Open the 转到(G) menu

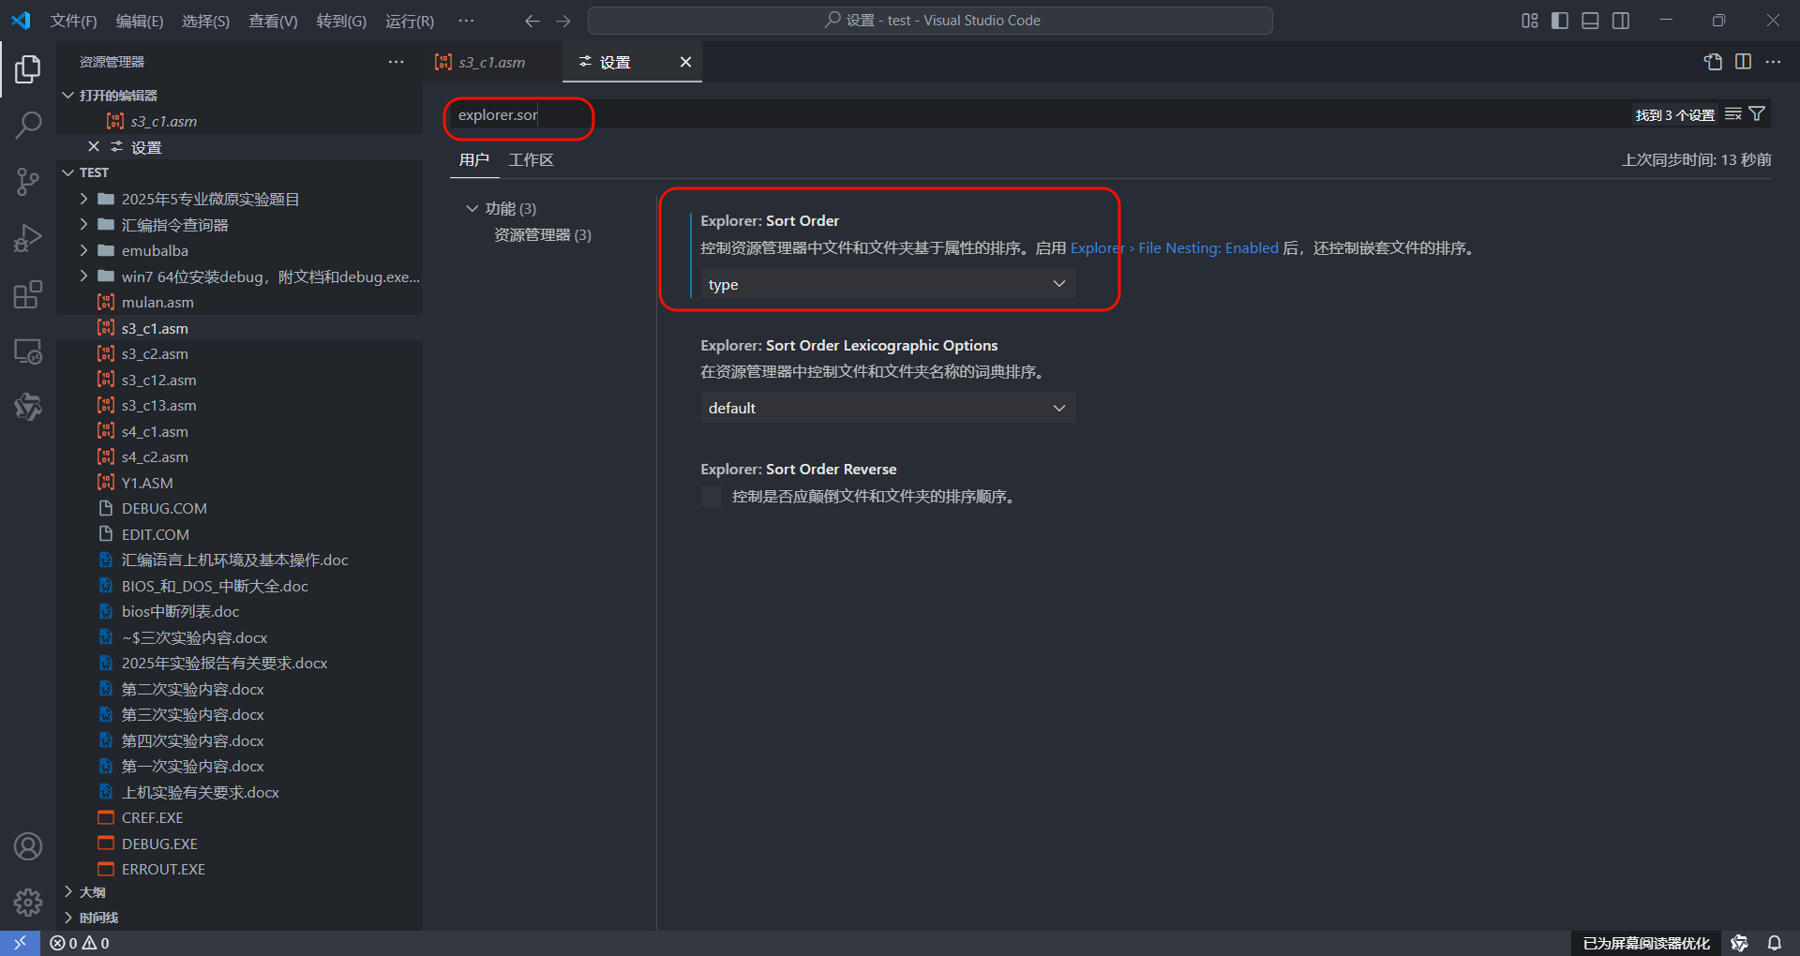click(x=341, y=21)
